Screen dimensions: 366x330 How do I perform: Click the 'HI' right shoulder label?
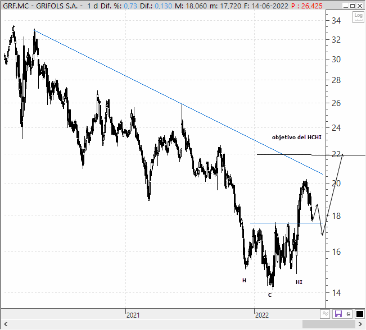[299, 282]
